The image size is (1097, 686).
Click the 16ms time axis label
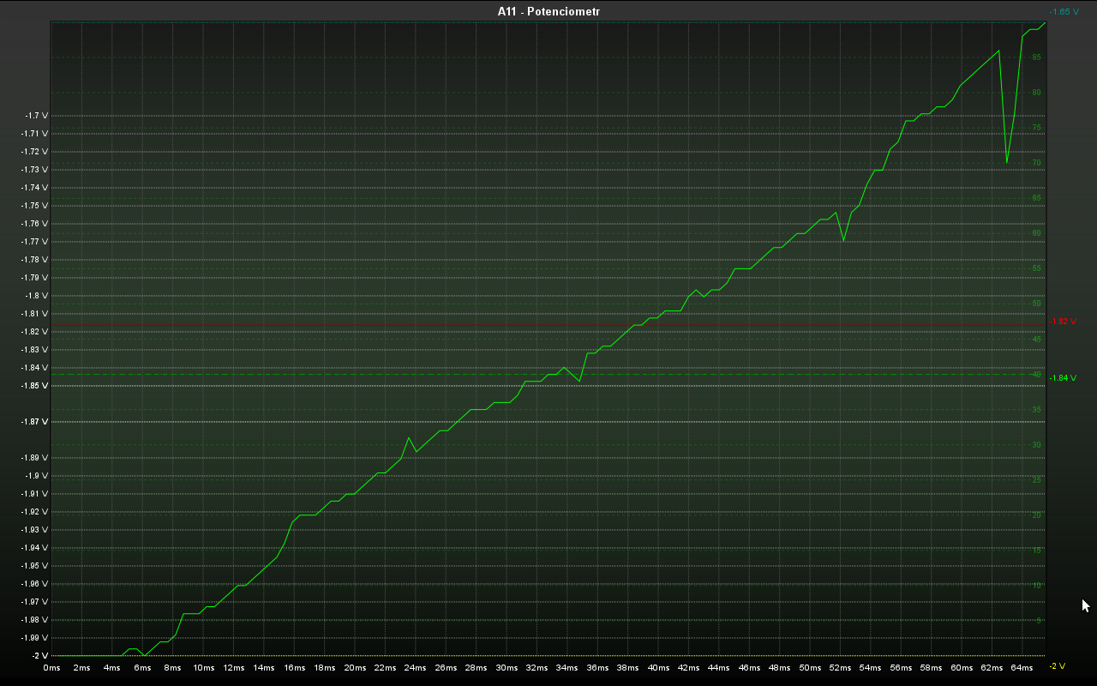tap(294, 668)
